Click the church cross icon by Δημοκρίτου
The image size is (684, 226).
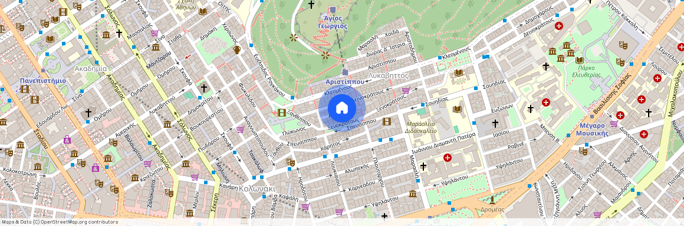(203, 88)
